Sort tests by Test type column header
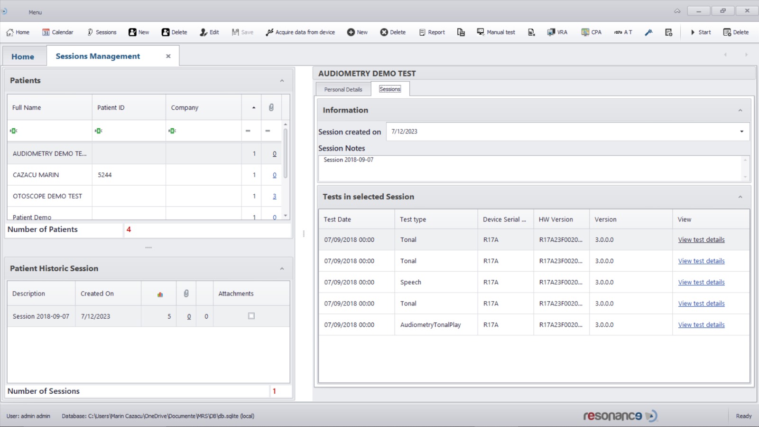The height and width of the screenshot is (427, 759). click(436, 219)
